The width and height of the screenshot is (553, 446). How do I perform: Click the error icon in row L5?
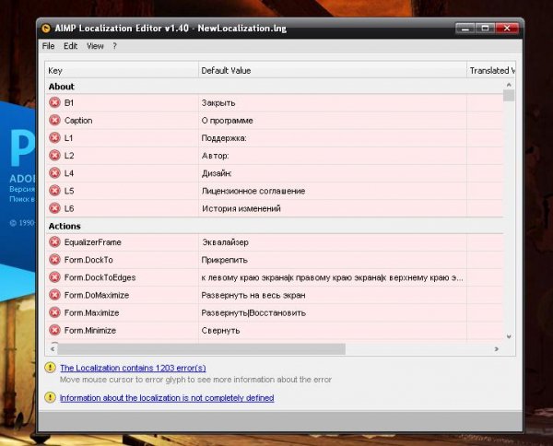[x=54, y=191]
